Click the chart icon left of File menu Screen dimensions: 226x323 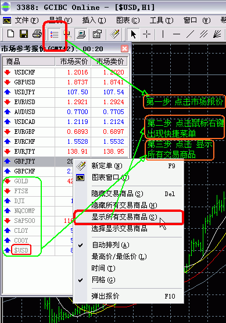pos(7,20)
